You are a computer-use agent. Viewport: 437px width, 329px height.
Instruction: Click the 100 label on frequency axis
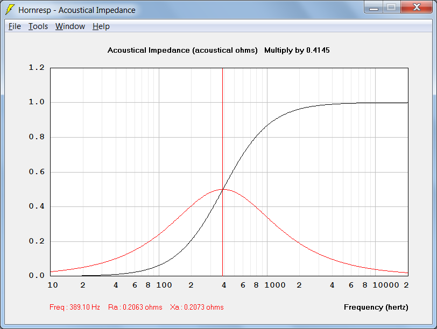coord(164,285)
